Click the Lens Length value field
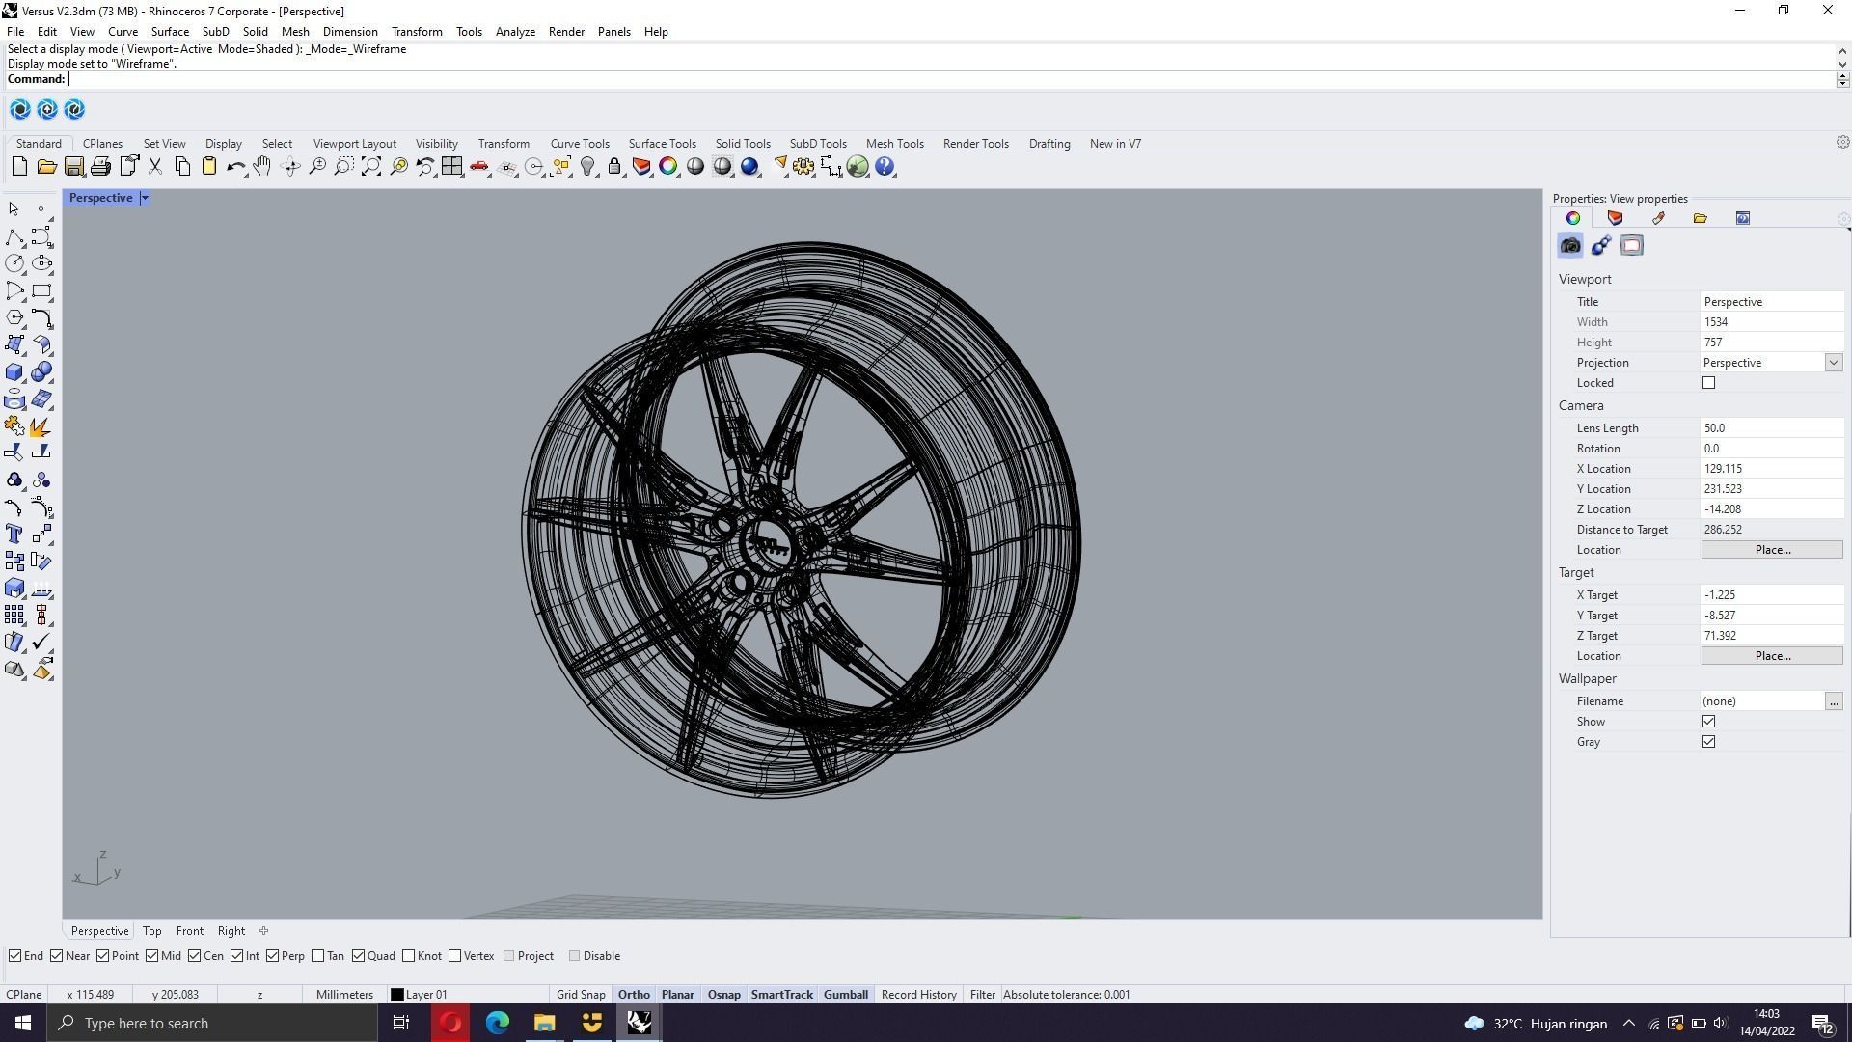 pyautogui.click(x=1771, y=428)
